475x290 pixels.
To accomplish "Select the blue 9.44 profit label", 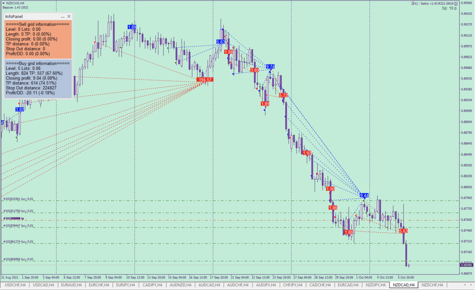I will [x=364, y=195].
